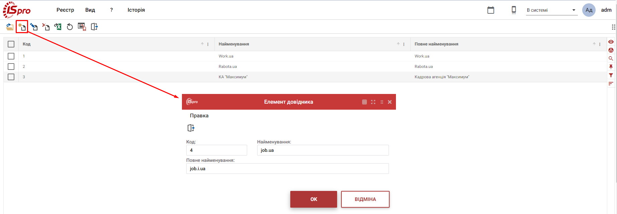Click the Повне найменування input field
617x214 pixels.
[x=288, y=169]
